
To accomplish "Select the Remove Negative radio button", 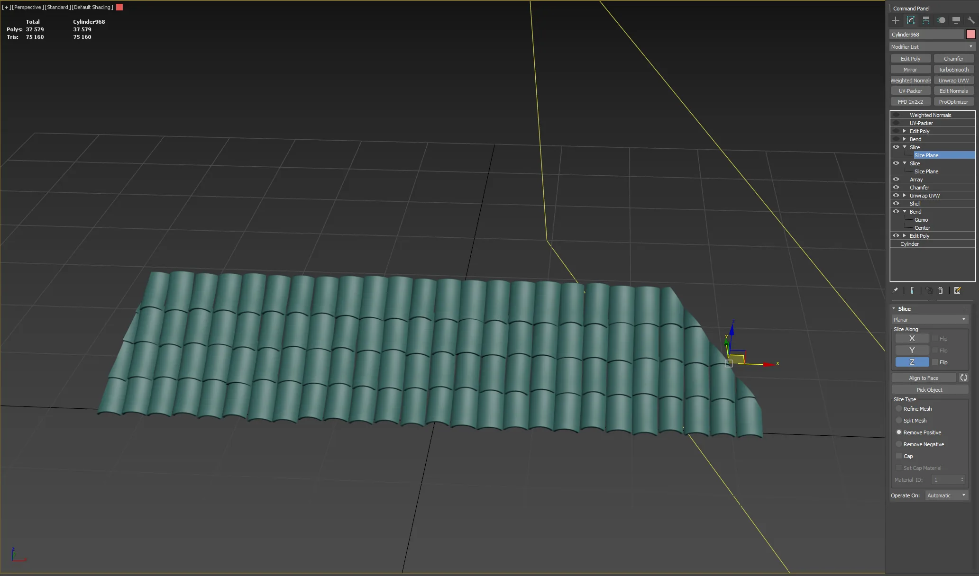I will [898, 444].
